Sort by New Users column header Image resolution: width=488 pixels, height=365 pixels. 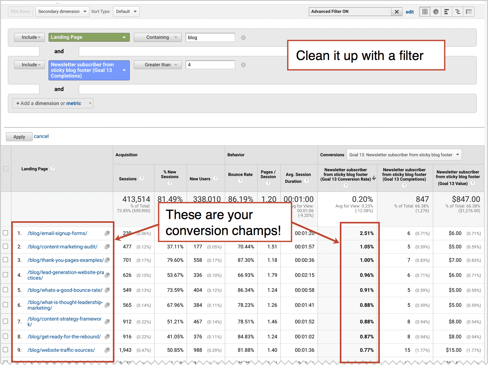[200, 179]
